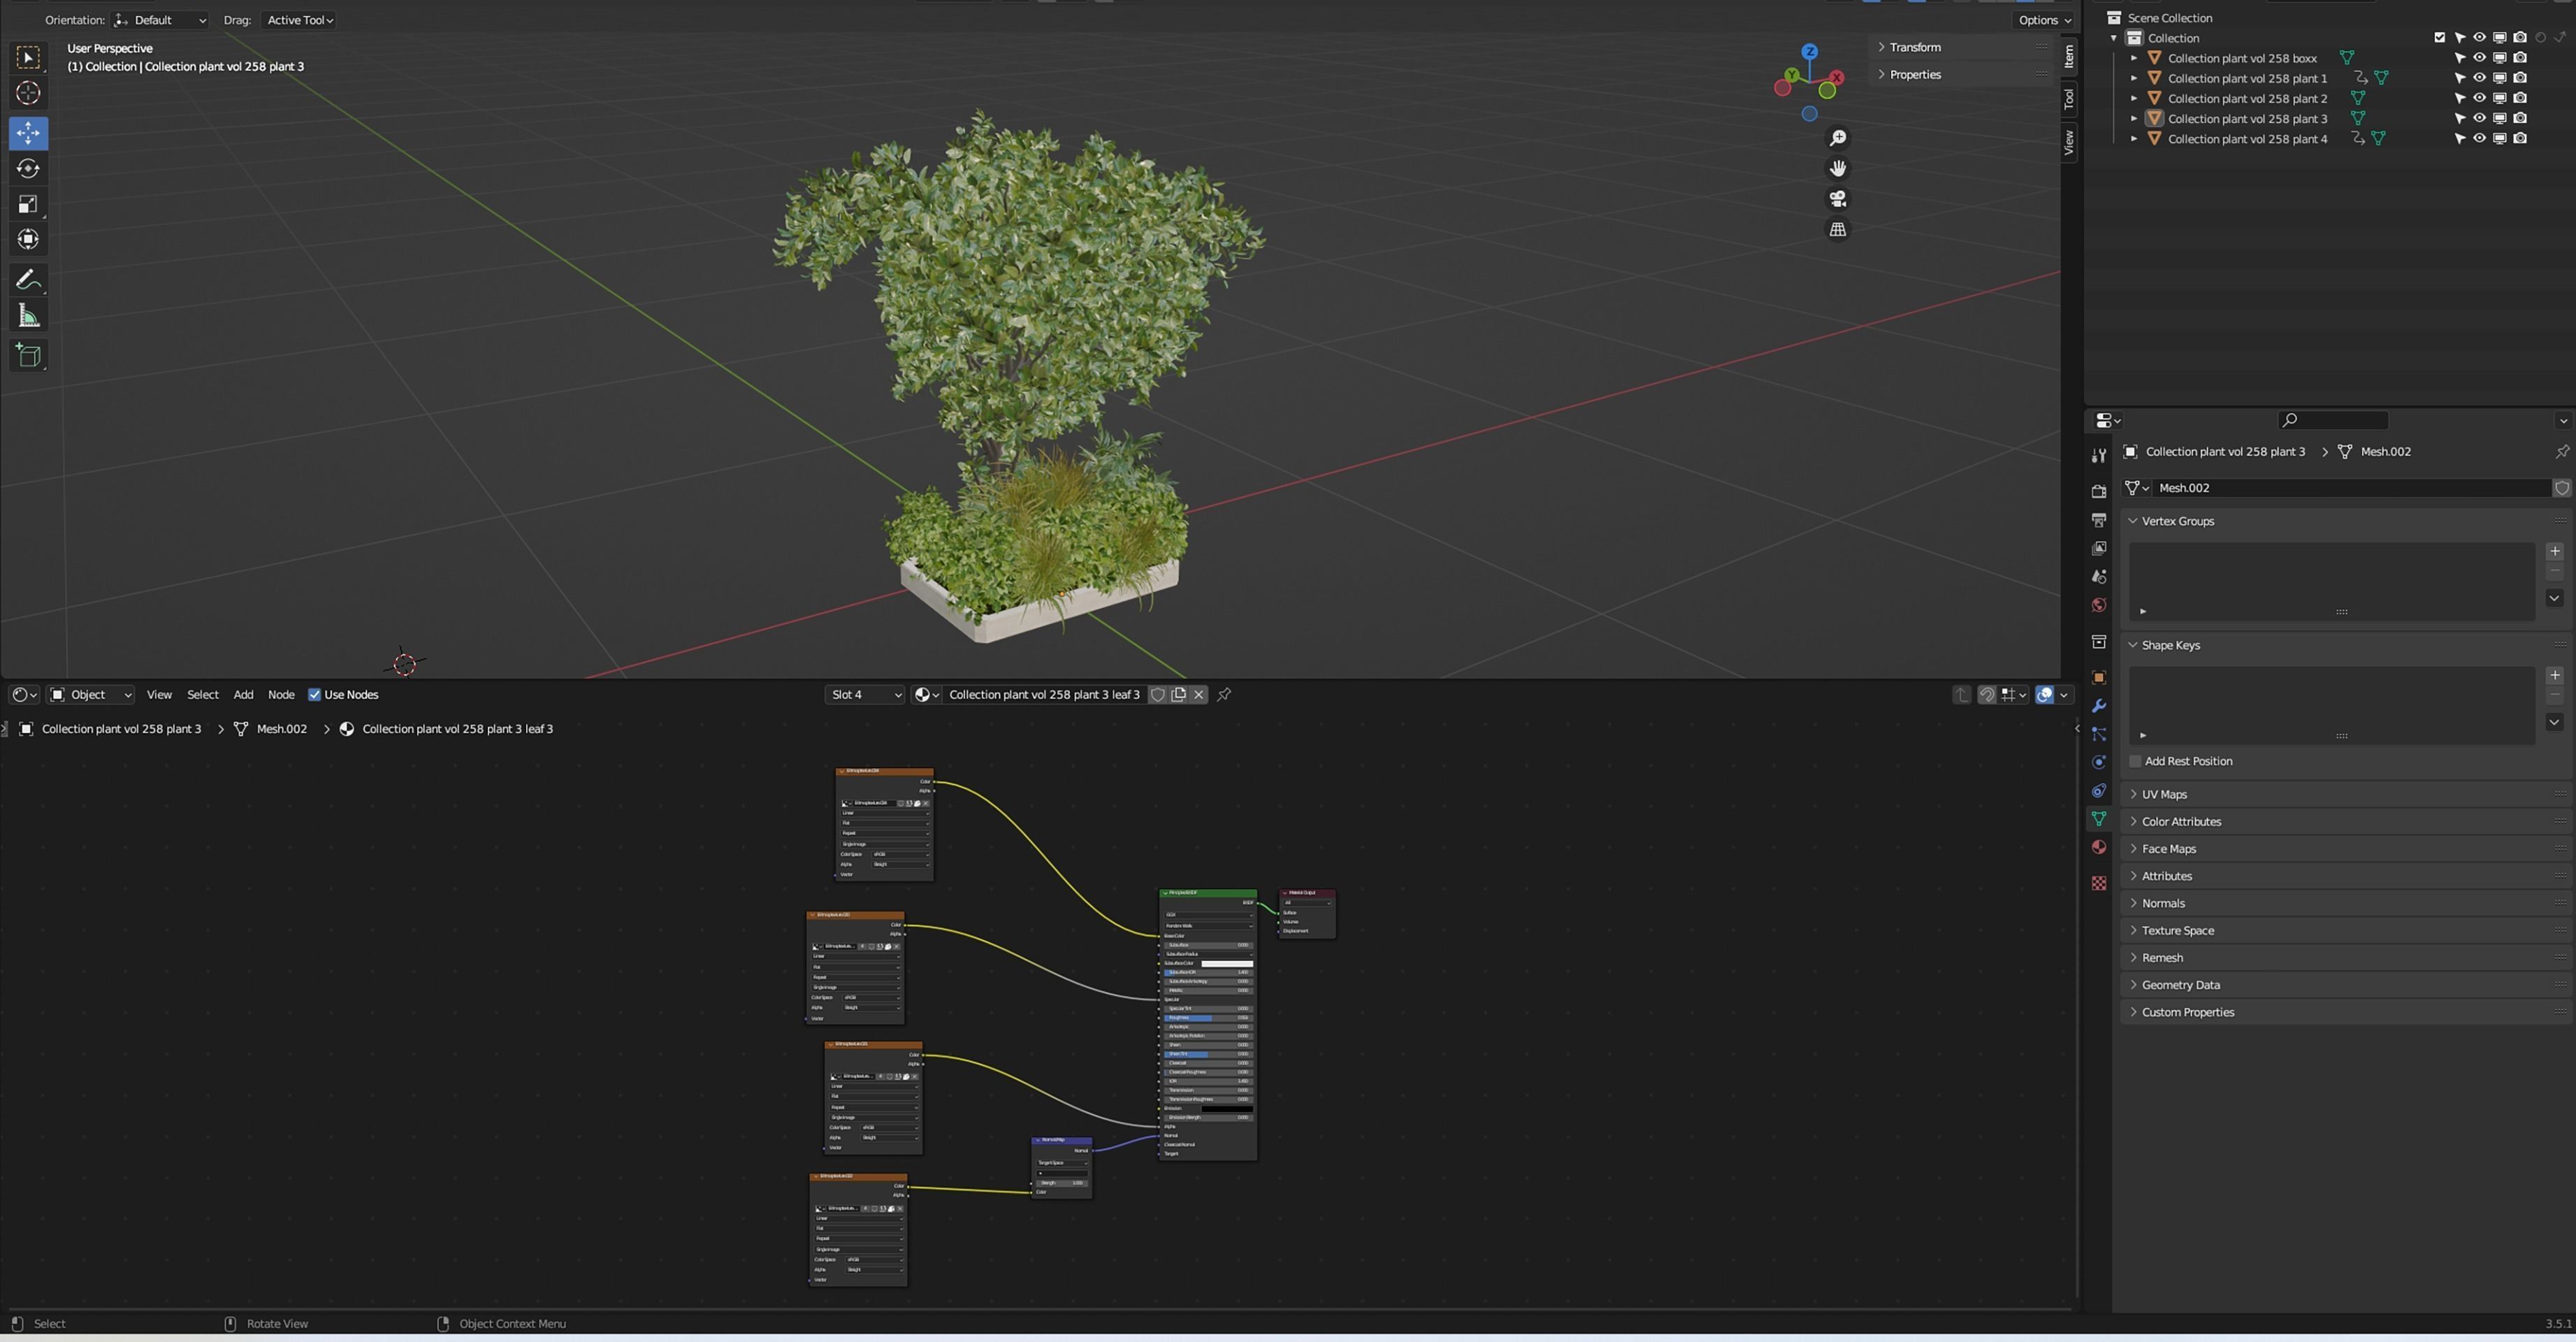Open the Modifiers wrench tab icon
This screenshot has height=1342, width=2576.
tap(2098, 706)
